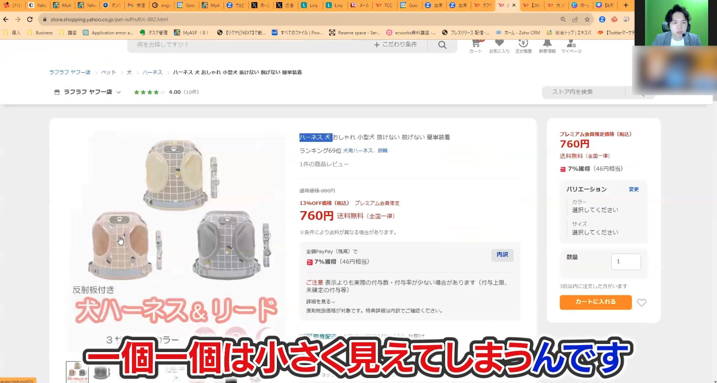Set quantity in the 数量 input field

click(x=626, y=261)
